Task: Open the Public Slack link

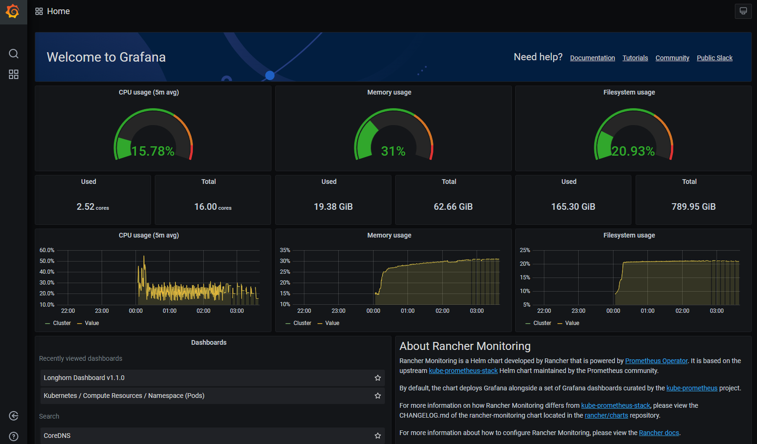Action: [x=715, y=58]
